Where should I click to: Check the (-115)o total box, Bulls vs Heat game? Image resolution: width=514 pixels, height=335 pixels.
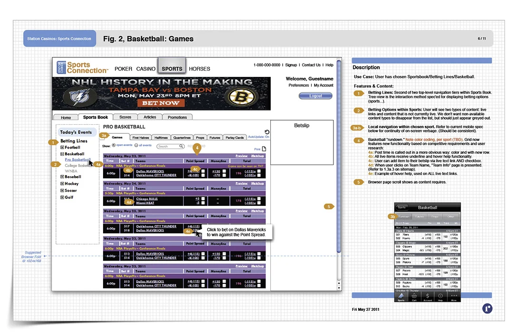tap(259, 199)
